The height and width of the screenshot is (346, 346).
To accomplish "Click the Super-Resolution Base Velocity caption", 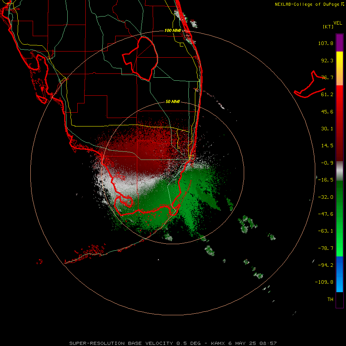I will click(x=173, y=343).
